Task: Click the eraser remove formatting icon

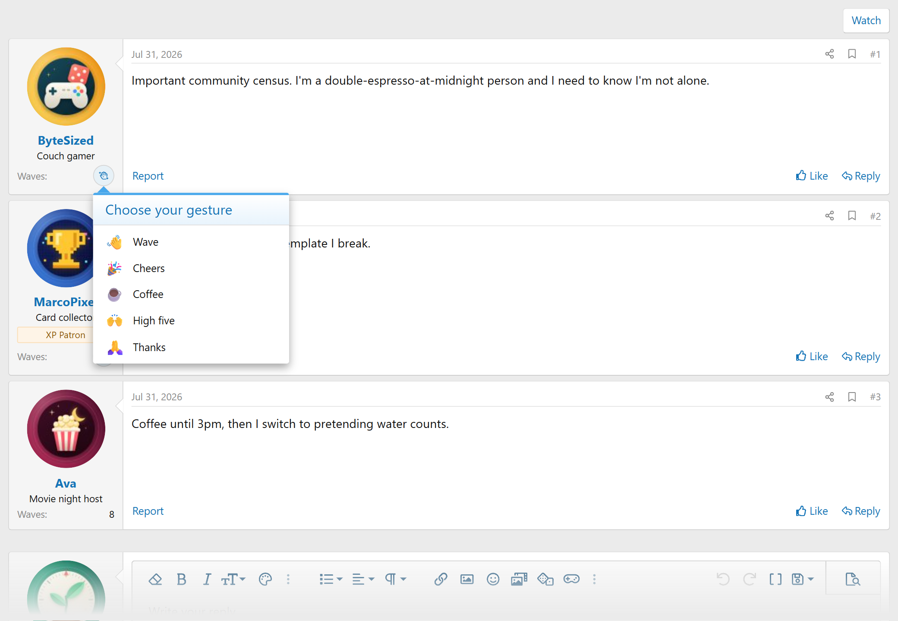Action: pyautogui.click(x=155, y=579)
